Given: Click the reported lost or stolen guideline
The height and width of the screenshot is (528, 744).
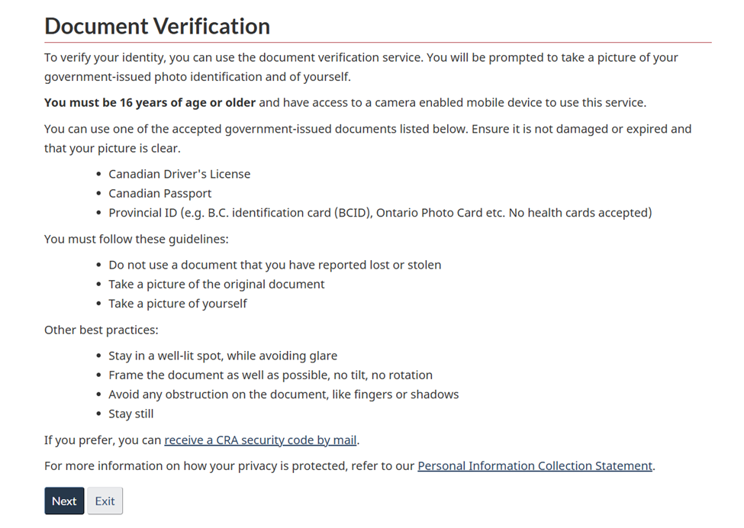Looking at the screenshot, I should (x=275, y=266).
